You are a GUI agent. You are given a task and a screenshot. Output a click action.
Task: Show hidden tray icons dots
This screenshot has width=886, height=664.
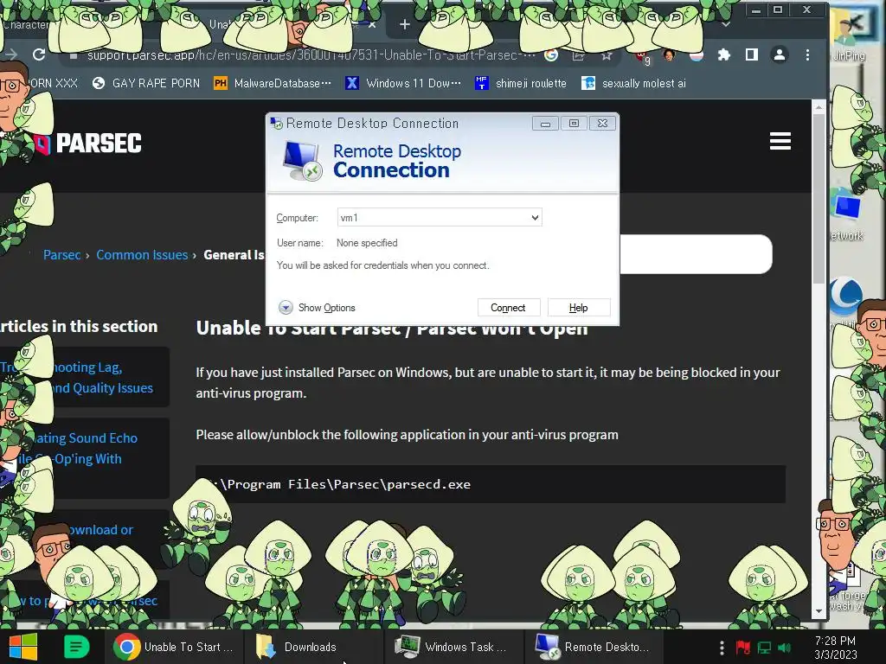point(722,647)
